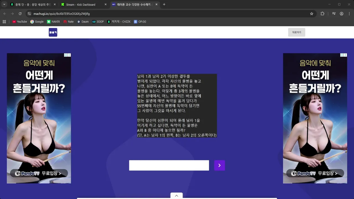The height and width of the screenshot is (199, 354).
Task: Open the right ad's info icon
Action: (x=342, y=55)
